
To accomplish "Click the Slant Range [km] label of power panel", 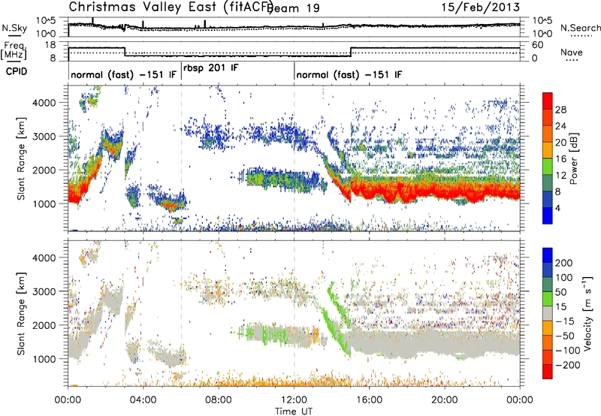I will coord(21,158).
